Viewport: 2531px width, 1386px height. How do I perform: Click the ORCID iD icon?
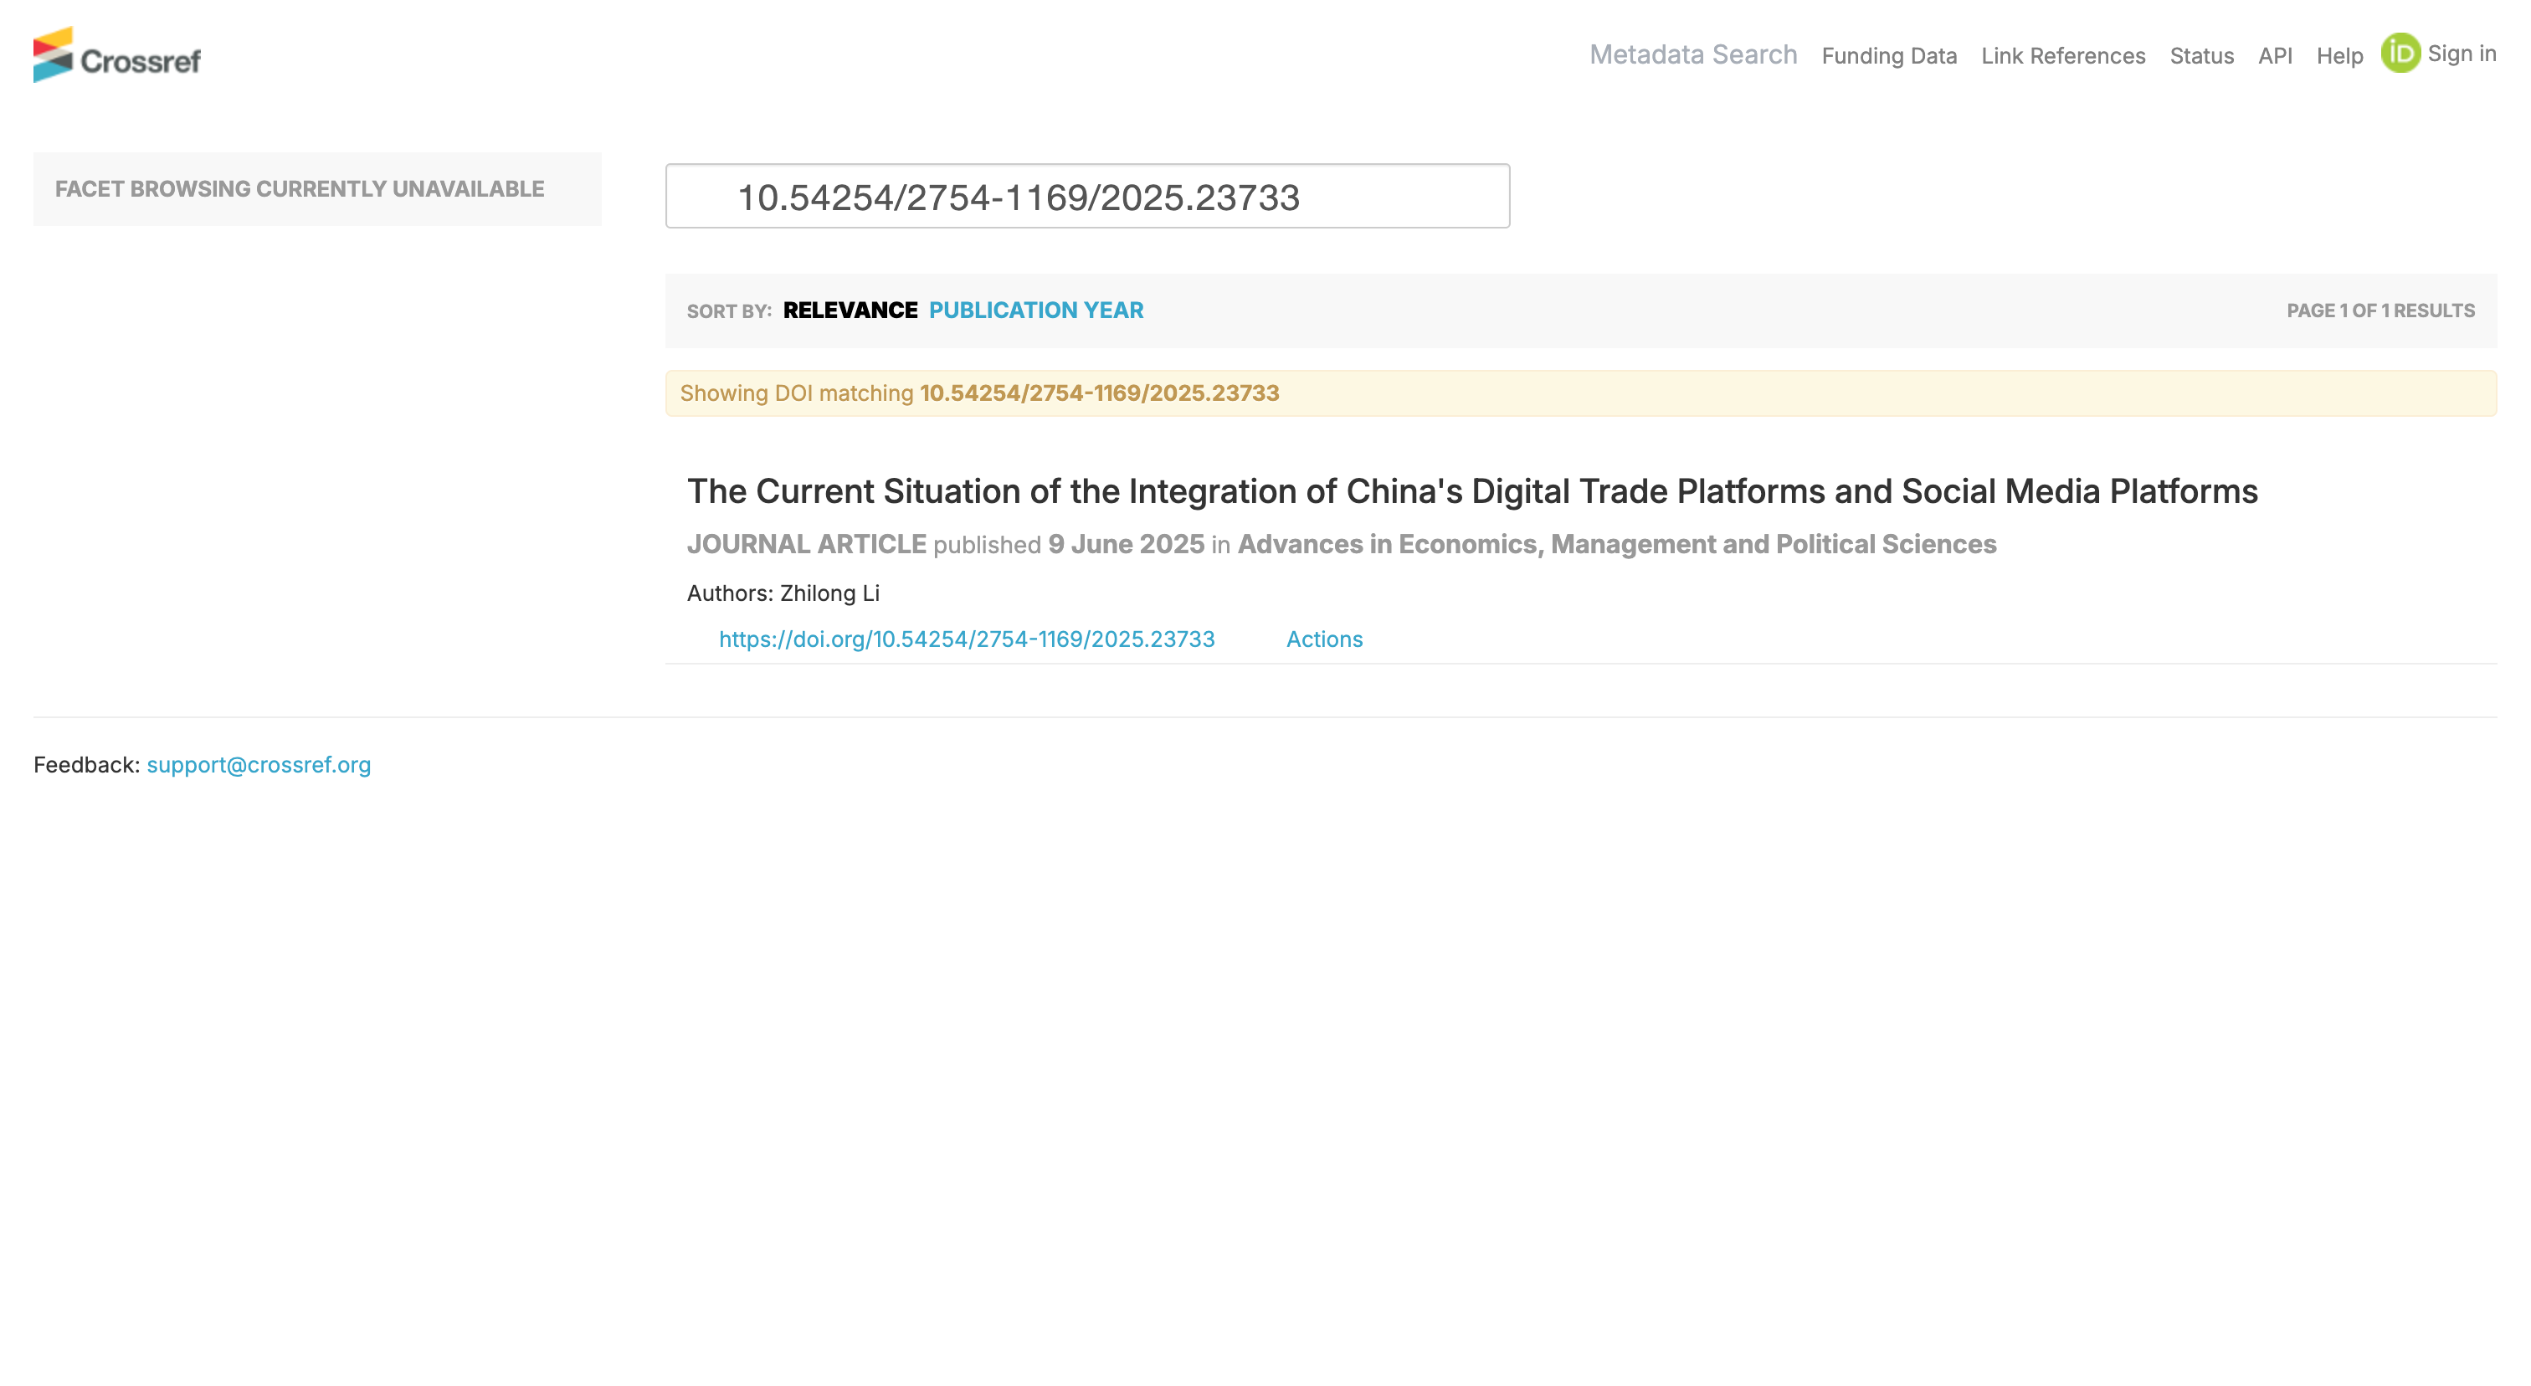coord(2400,53)
